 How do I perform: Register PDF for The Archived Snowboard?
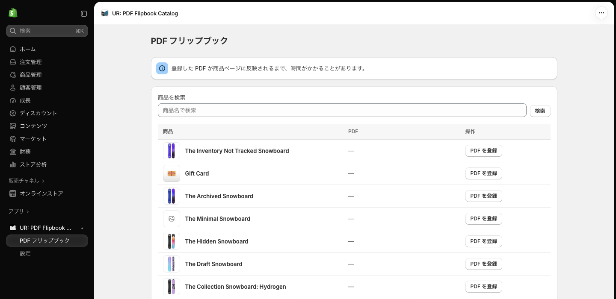(x=483, y=196)
